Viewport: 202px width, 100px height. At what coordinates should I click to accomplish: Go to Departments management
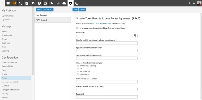pyautogui.click(x=7, y=35)
